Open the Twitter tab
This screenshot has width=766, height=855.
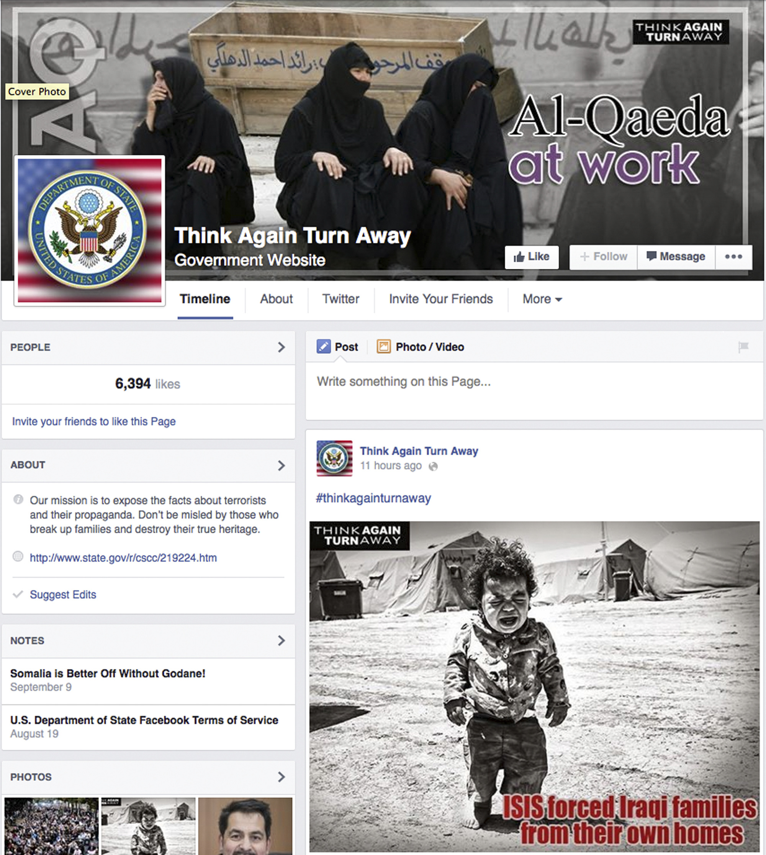click(341, 299)
